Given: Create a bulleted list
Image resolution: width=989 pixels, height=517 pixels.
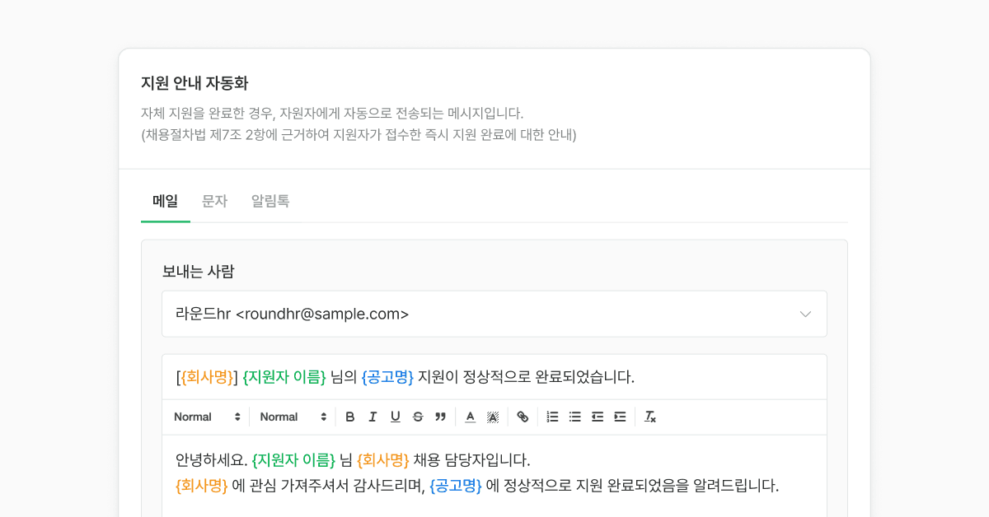Looking at the screenshot, I should coord(575,417).
